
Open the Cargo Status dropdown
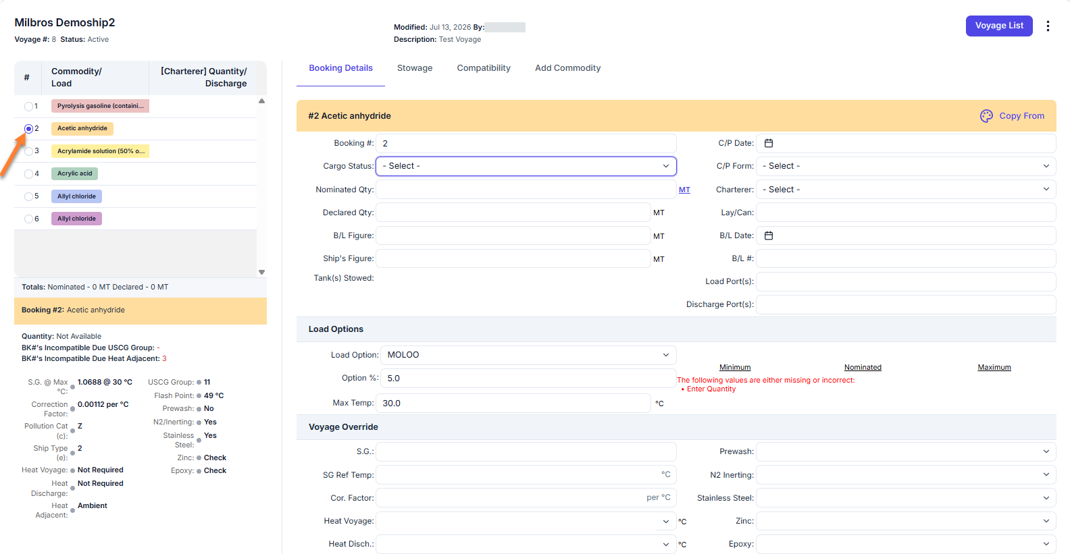tap(526, 166)
